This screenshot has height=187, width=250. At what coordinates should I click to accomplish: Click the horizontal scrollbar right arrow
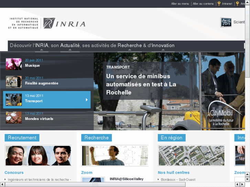point(242,184)
